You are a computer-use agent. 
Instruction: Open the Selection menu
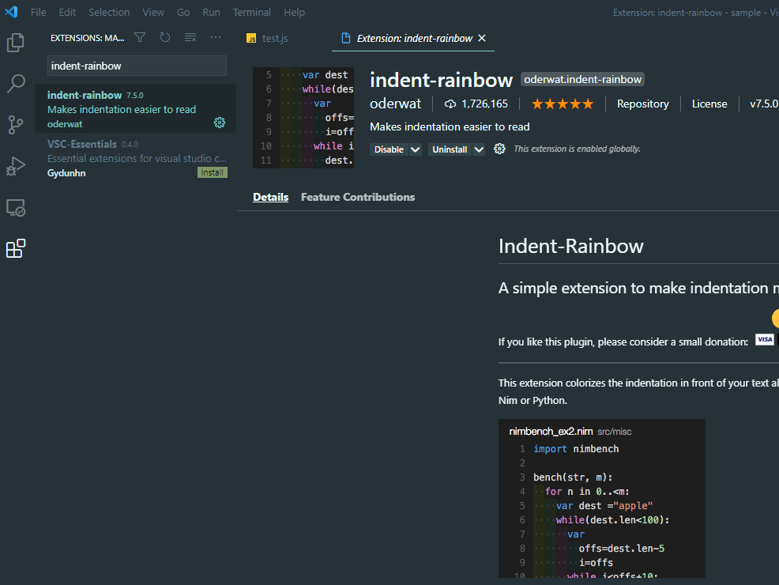coord(109,12)
